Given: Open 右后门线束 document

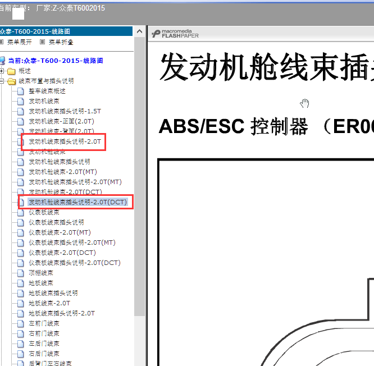Looking at the screenshot, I should (44, 354).
